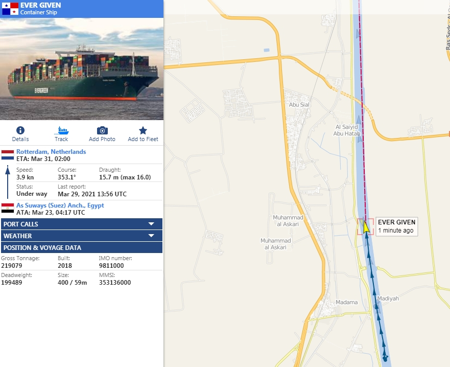
Task: Expand the Weather section arrow
Action: pyautogui.click(x=151, y=236)
